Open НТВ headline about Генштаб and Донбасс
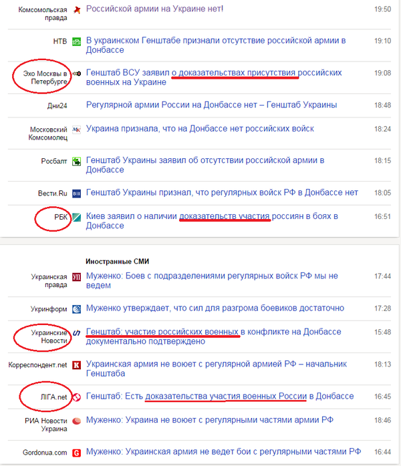Viewport: 401px width, 466px height. pos(216,45)
